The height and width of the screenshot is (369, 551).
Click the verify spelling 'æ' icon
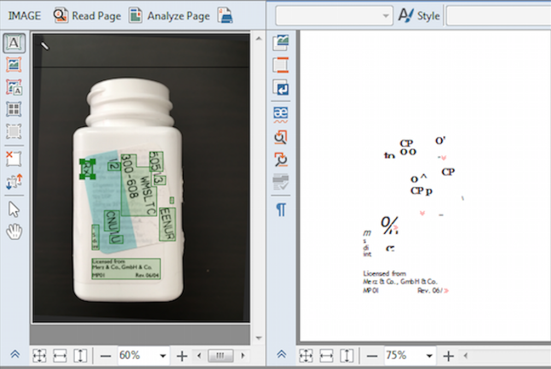pos(281,114)
